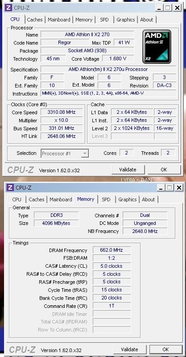This screenshot has height=357, width=186.
Task: Open Mainboard tab in top window
Action: [59, 20]
